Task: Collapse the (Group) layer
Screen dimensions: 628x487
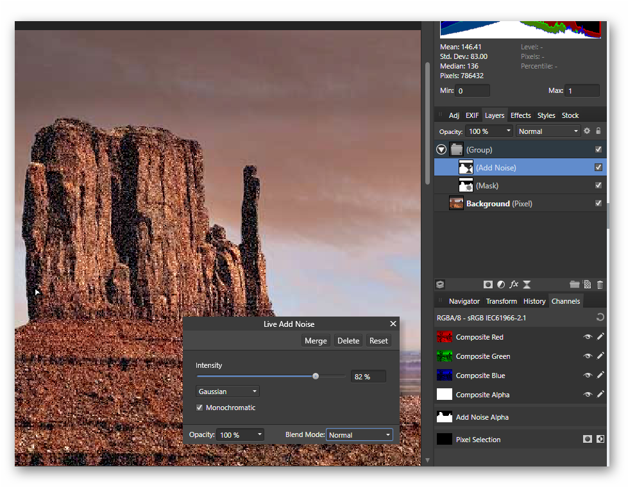Action: coord(441,149)
